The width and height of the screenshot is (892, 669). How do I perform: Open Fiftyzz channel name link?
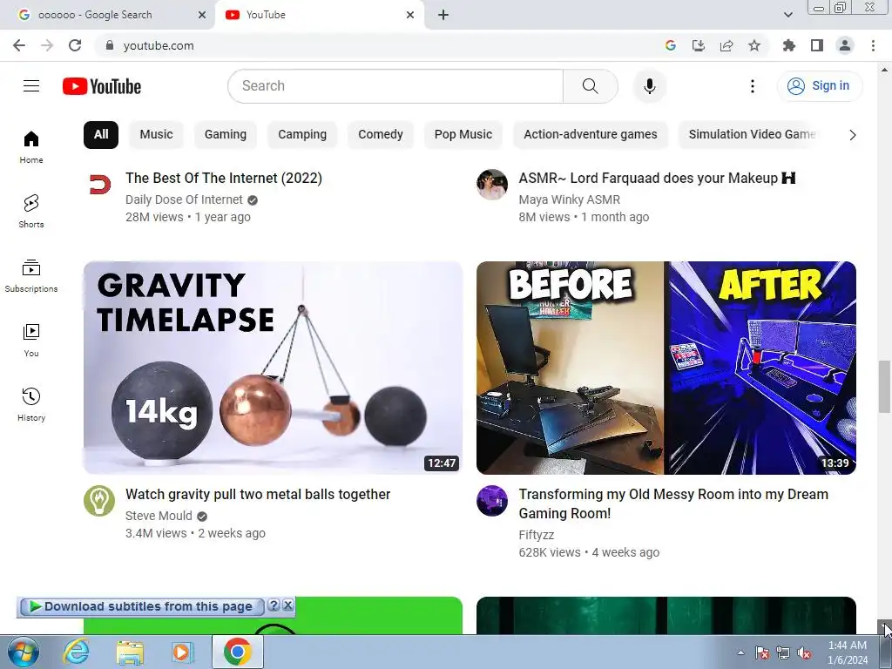[x=537, y=535]
